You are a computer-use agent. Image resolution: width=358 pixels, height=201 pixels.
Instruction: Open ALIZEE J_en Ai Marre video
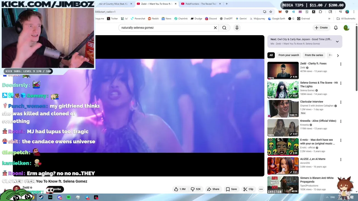(x=283, y=166)
